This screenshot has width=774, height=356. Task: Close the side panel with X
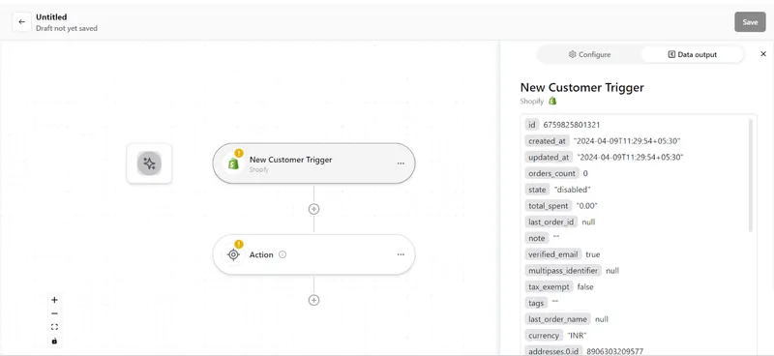(763, 54)
